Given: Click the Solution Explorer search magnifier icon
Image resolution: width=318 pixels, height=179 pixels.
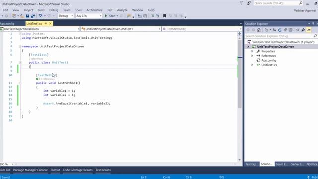Looking at the screenshot, I should click(x=315, y=36).
